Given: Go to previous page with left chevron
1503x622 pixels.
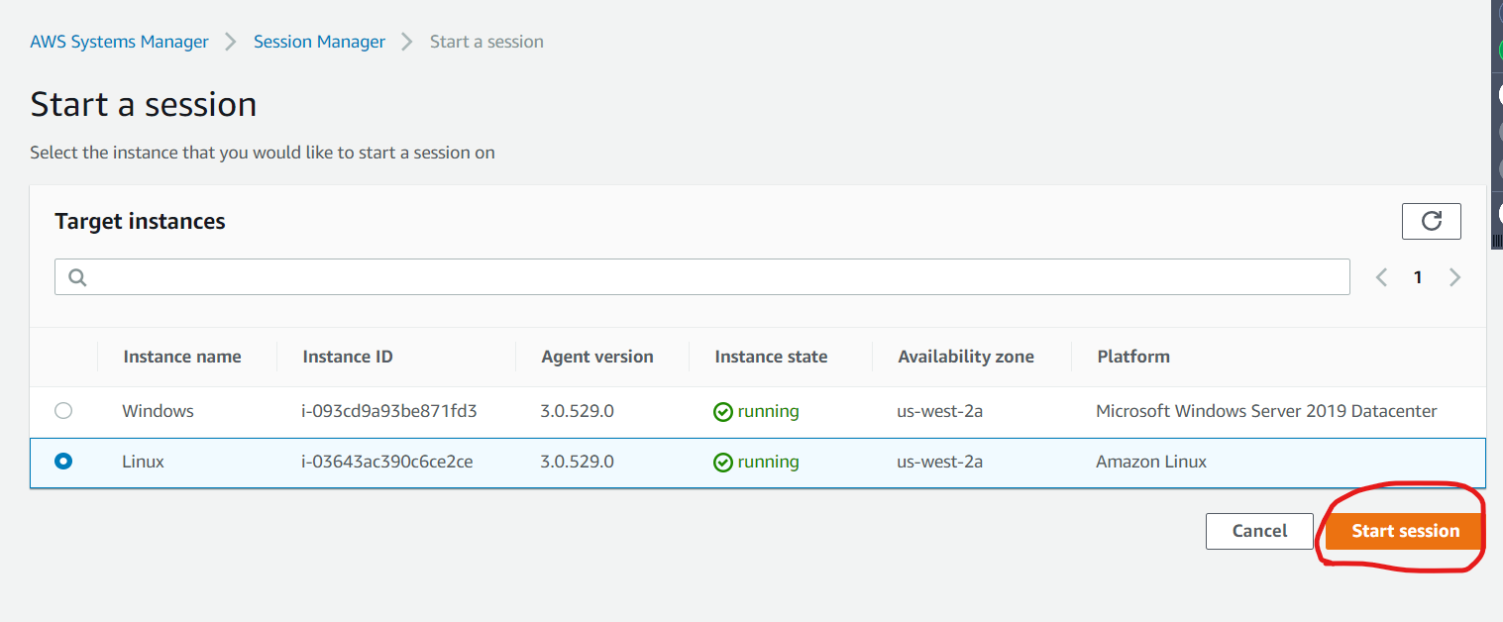Looking at the screenshot, I should coord(1381,277).
